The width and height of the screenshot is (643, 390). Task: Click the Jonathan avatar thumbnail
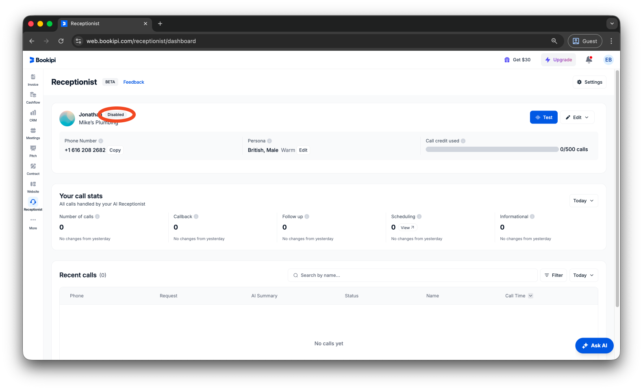67,119
